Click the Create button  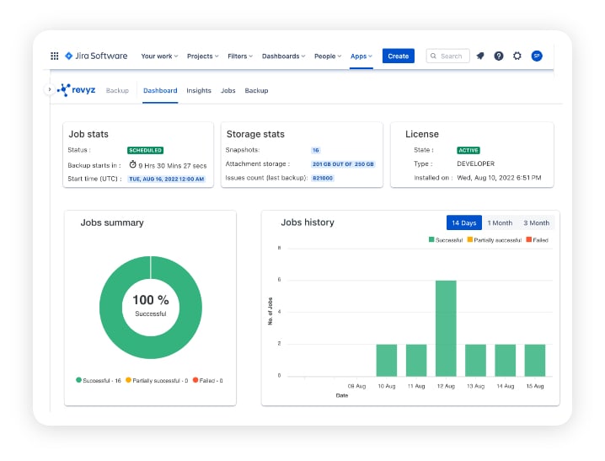coord(399,56)
